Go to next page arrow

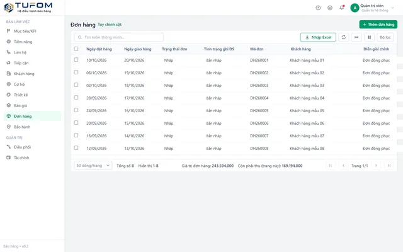click(376, 166)
